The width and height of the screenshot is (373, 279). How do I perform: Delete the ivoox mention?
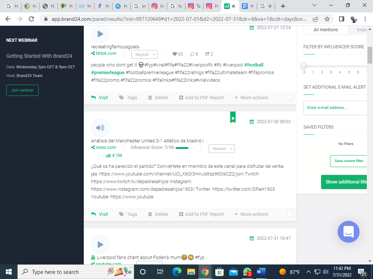(x=158, y=214)
